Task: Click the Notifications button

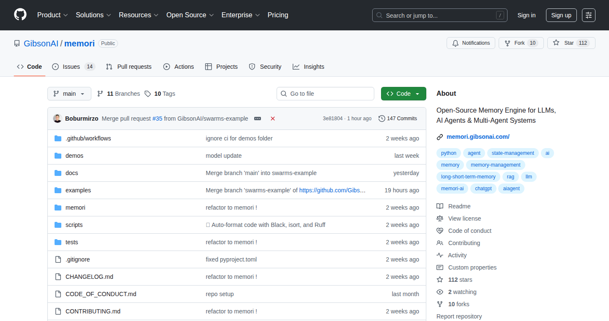Action: [471, 43]
